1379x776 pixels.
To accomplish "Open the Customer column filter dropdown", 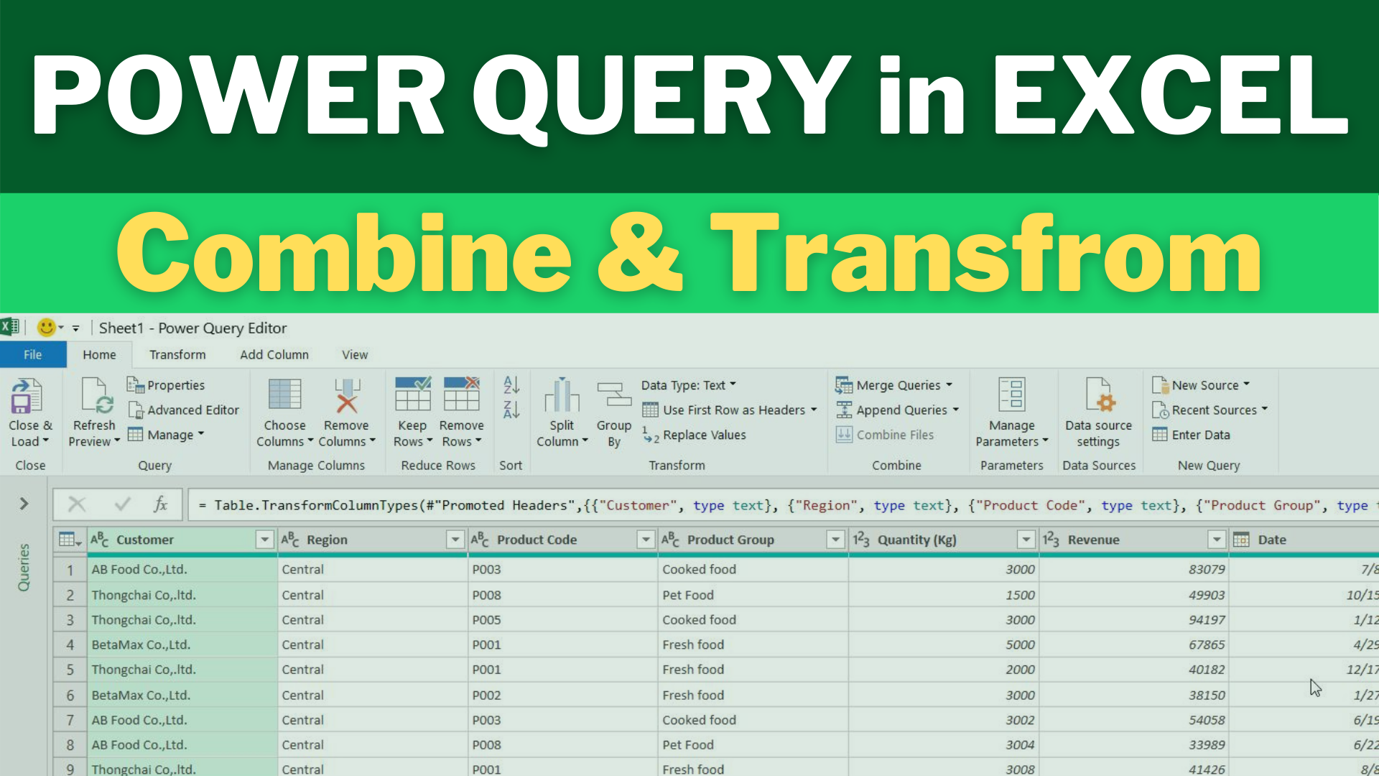I will (x=265, y=540).
